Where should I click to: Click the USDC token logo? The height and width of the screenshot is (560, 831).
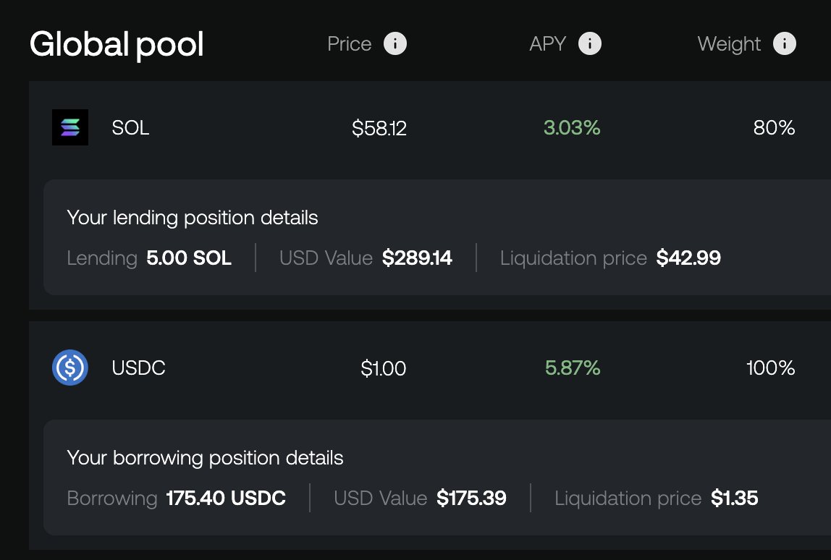[x=70, y=368]
